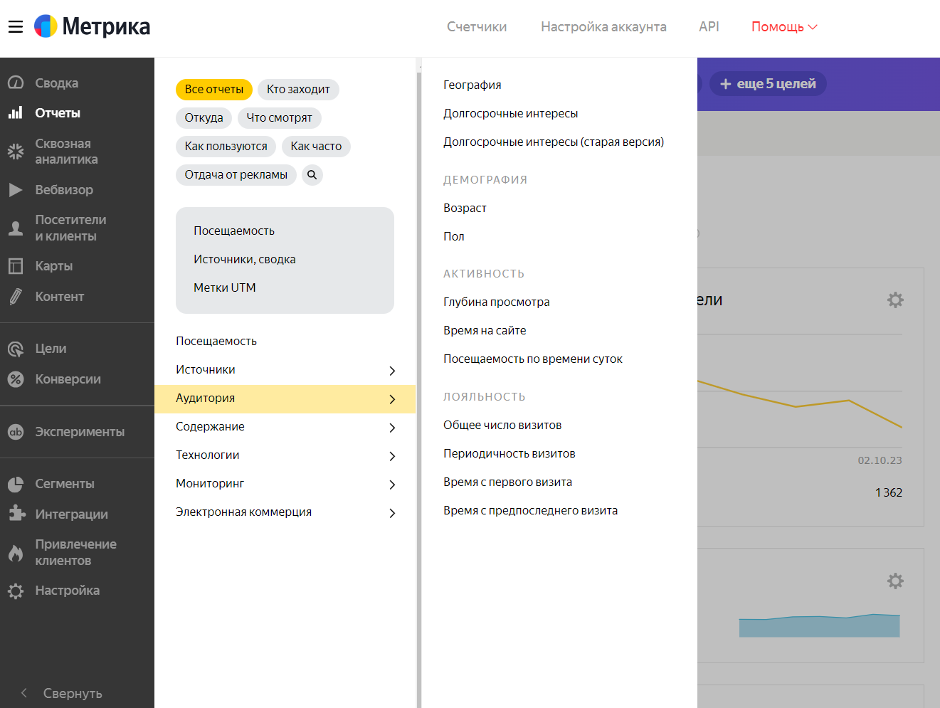Select the Откуда filter chip
Image resolution: width=940 pixels, height=708 pixels.
tap(204, 118)
